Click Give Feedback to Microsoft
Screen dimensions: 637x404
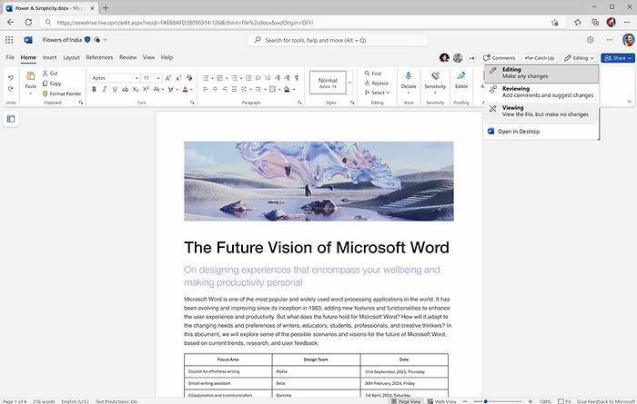[605, 401]
